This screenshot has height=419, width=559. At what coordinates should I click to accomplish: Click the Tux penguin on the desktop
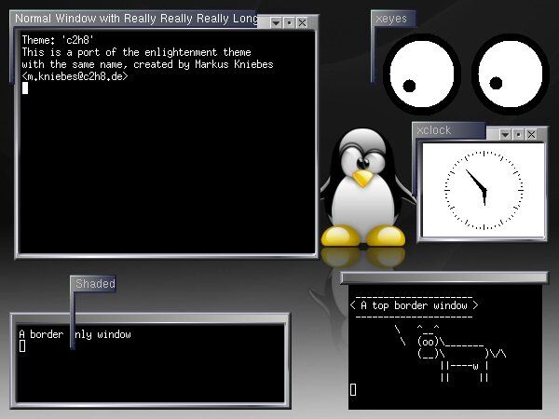[363, 188]
